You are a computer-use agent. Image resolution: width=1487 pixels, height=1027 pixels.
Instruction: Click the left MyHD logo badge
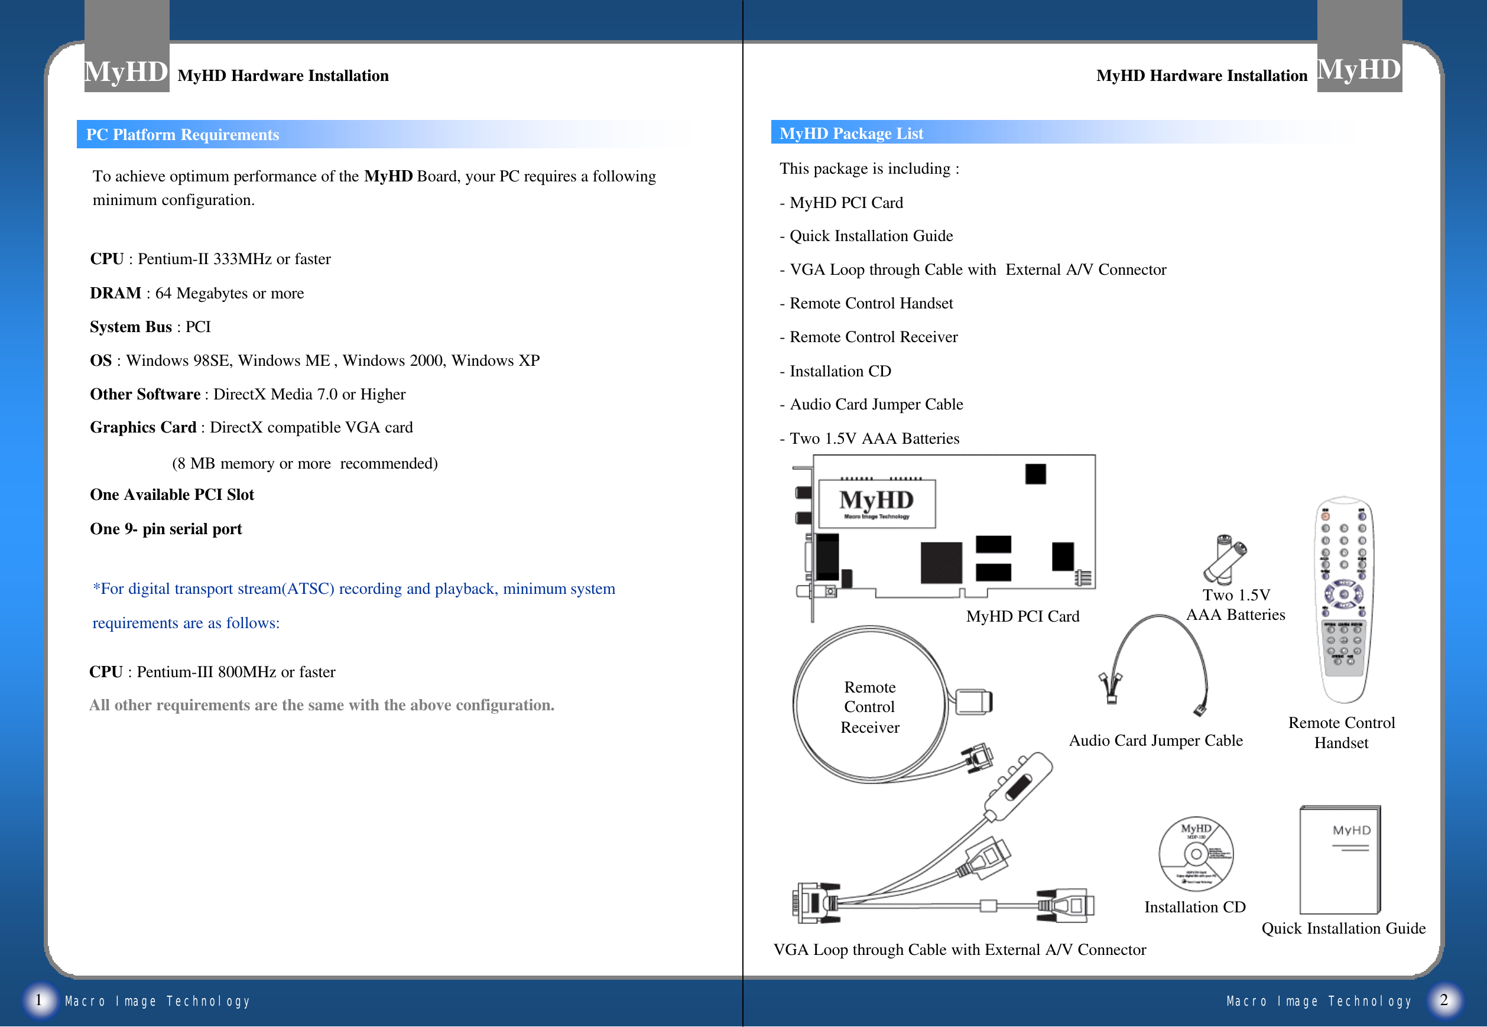(x=126, y=70)
